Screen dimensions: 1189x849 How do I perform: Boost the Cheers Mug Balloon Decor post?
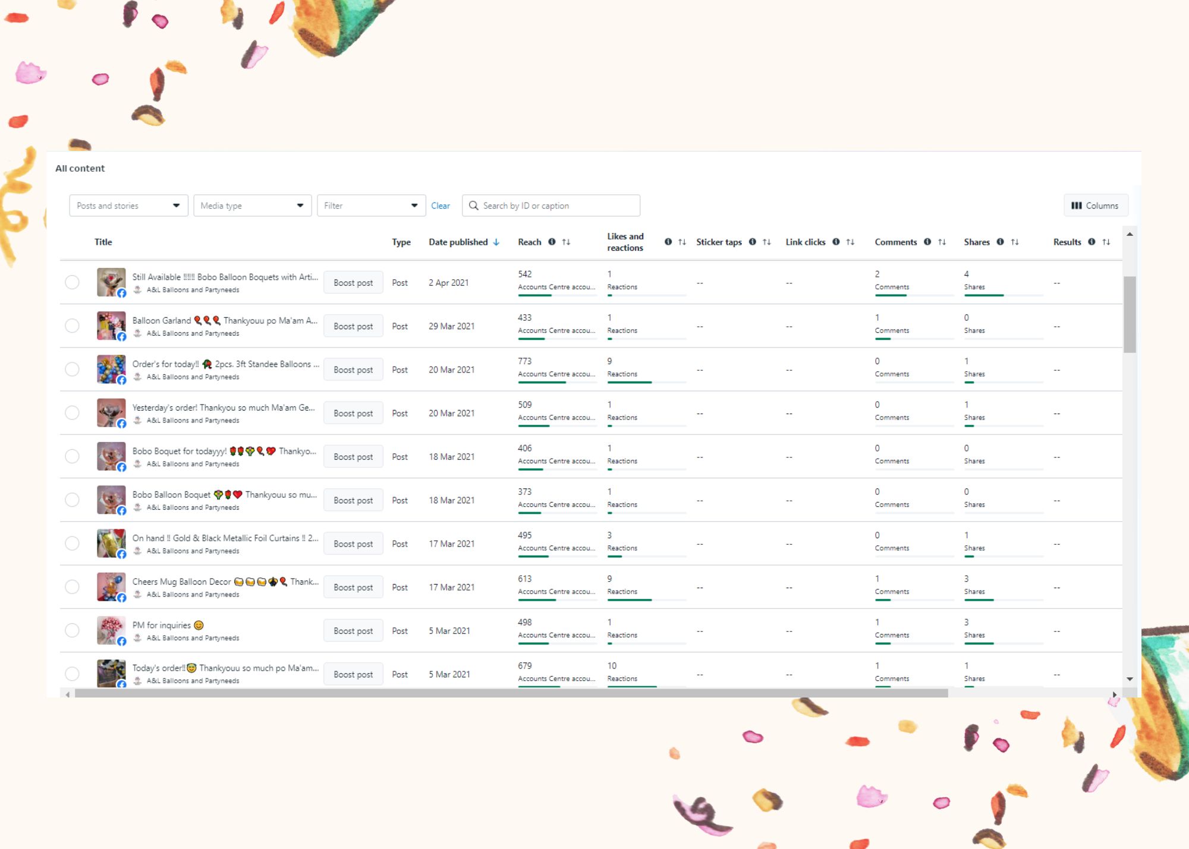coord(353,587)
